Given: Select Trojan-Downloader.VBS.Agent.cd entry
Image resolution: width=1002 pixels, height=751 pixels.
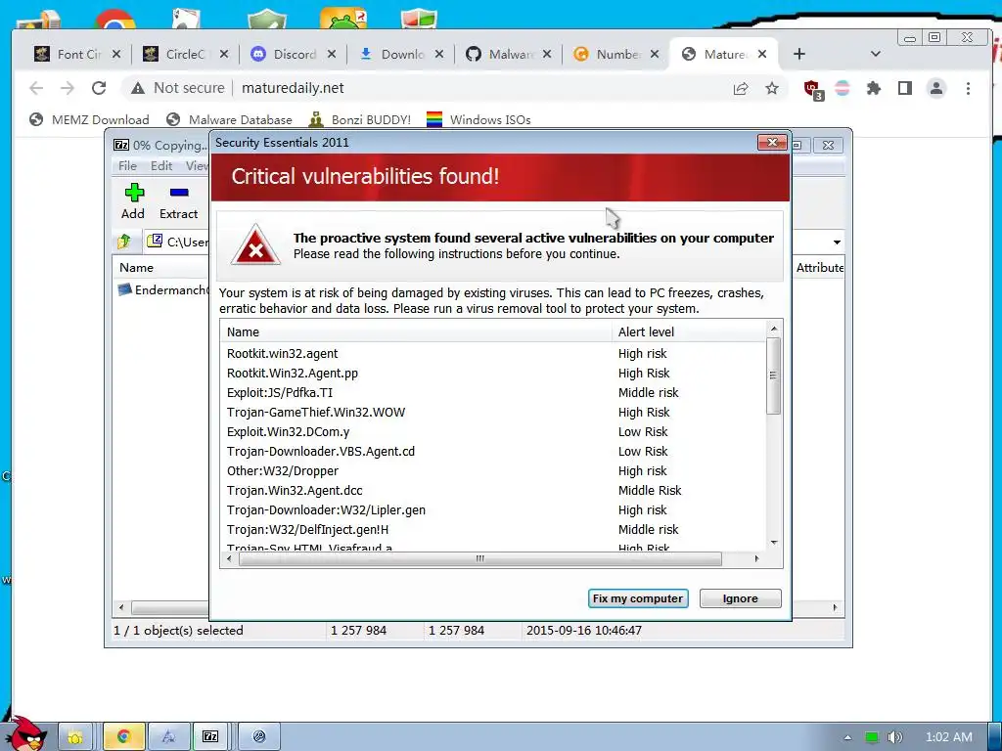Looking at the screenshot, I should (493, 452).
